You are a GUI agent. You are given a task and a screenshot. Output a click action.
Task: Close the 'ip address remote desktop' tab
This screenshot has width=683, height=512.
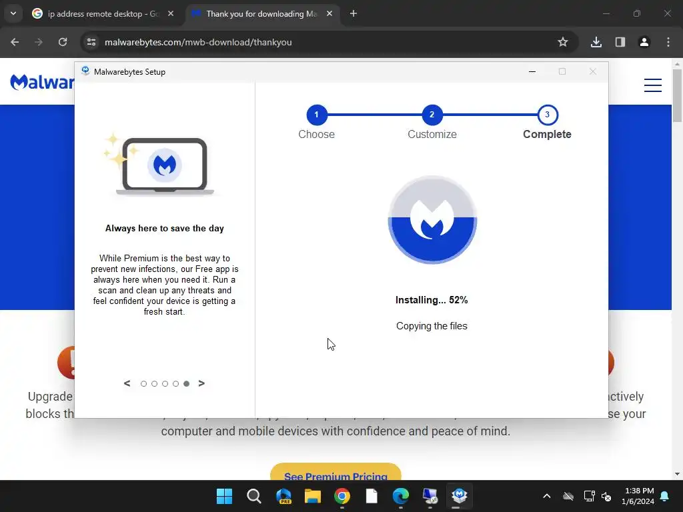tap(171, 14)
